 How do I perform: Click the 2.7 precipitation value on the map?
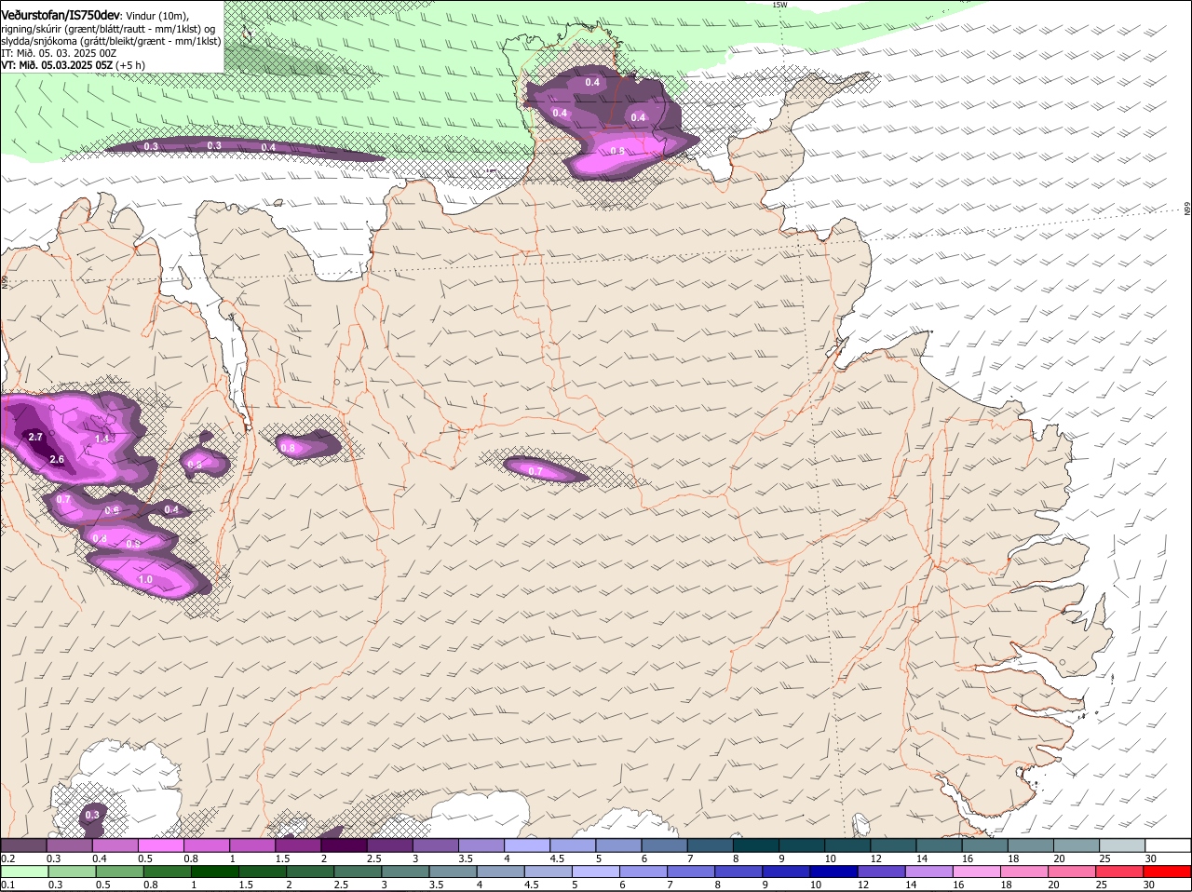coord(36,437)
